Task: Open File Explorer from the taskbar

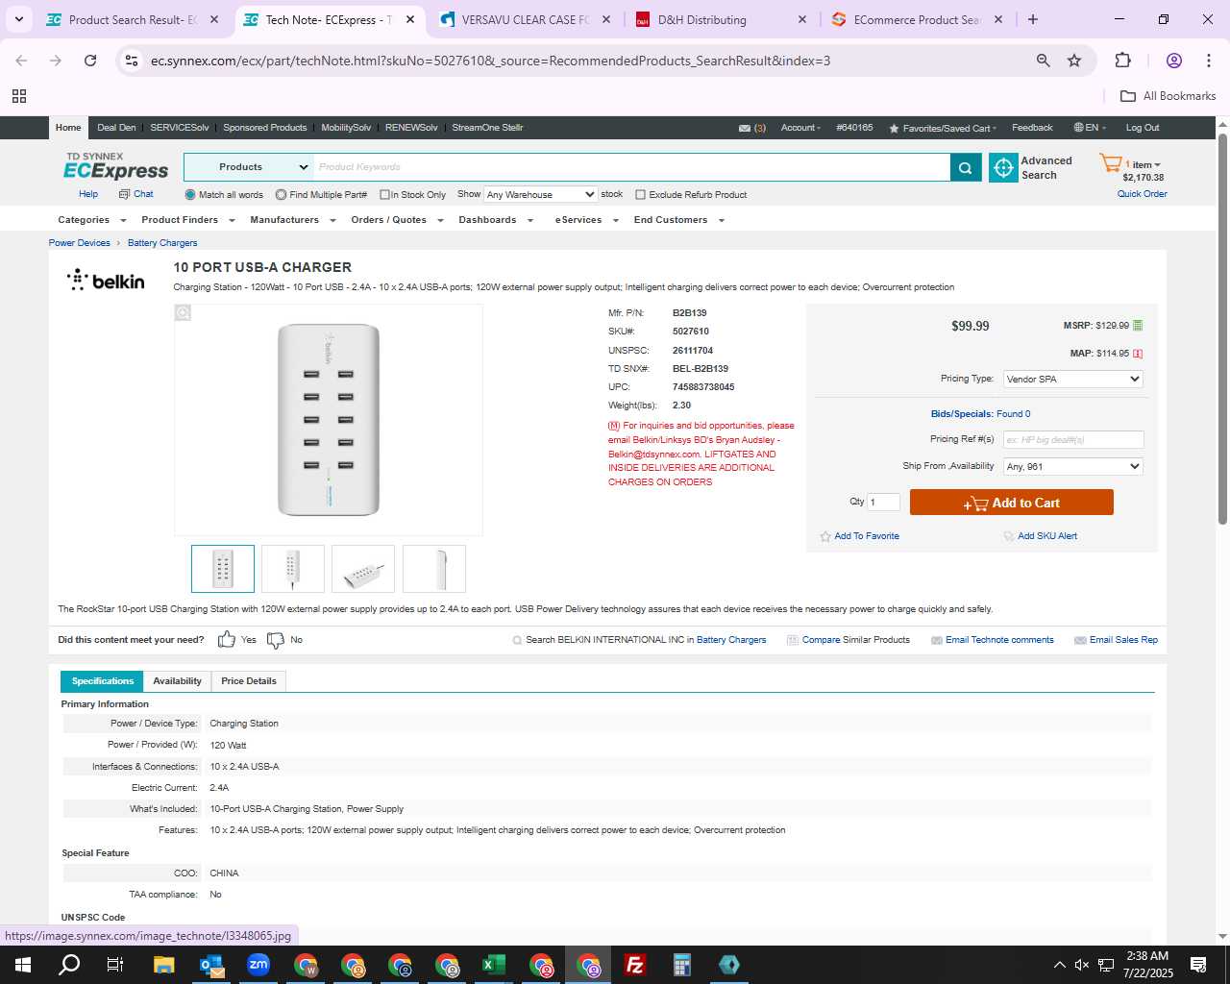Action: click(x=164, y=965)
